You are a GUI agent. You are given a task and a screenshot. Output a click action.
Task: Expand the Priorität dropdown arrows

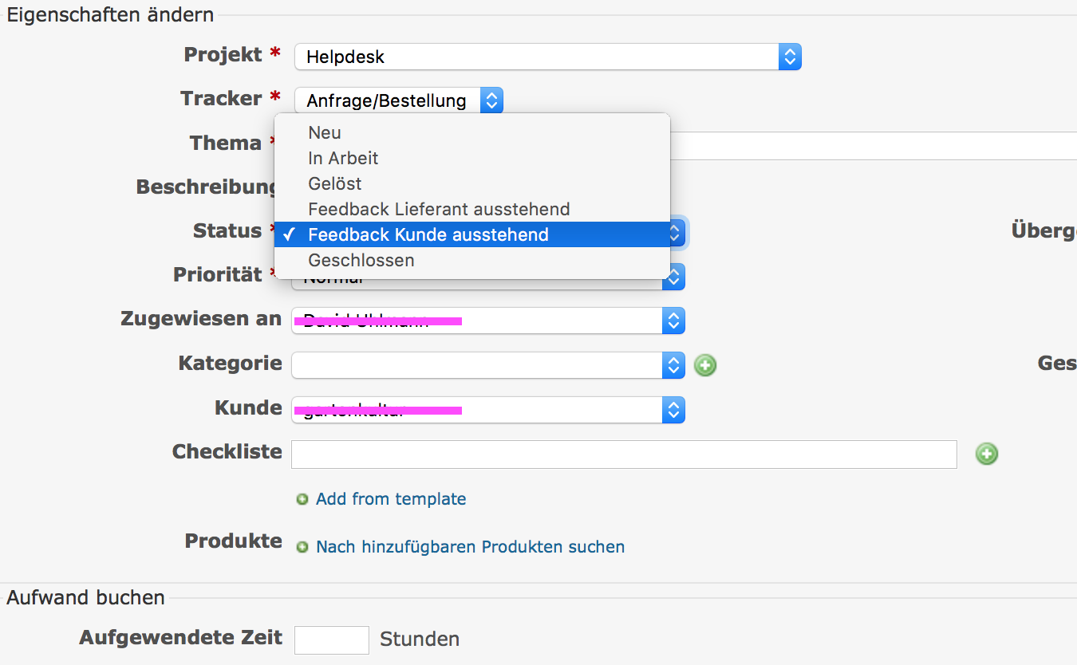point(674,277)
